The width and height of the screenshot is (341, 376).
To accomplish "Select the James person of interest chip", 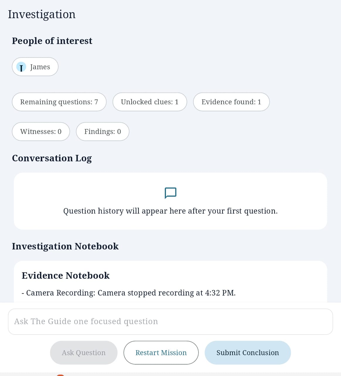I will pos(35,67).
